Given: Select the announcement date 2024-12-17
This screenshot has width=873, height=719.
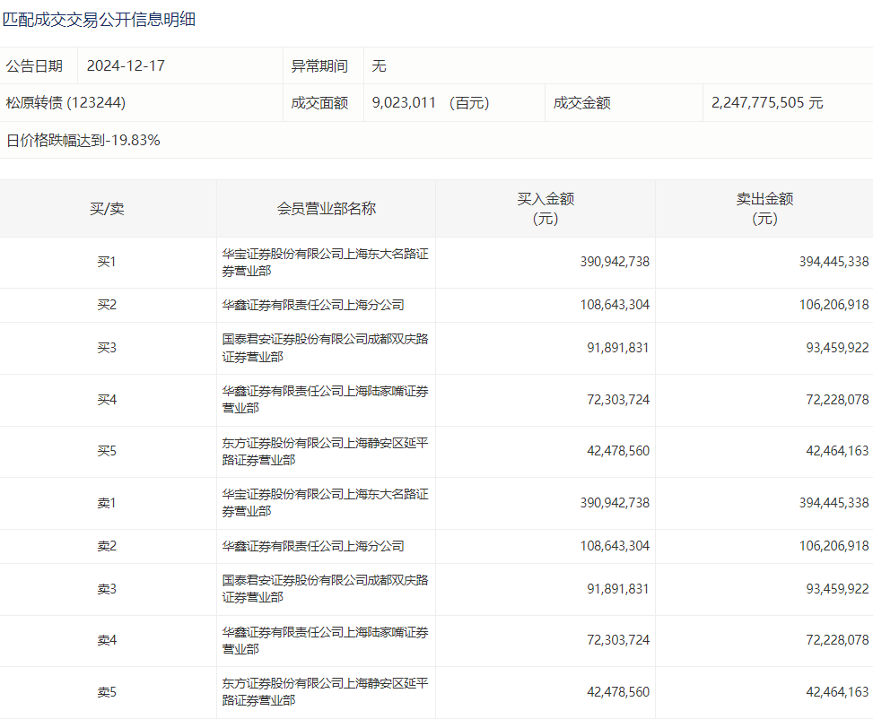Looking at the screenshot, I should pyautogui.click(x=126, y=65).
